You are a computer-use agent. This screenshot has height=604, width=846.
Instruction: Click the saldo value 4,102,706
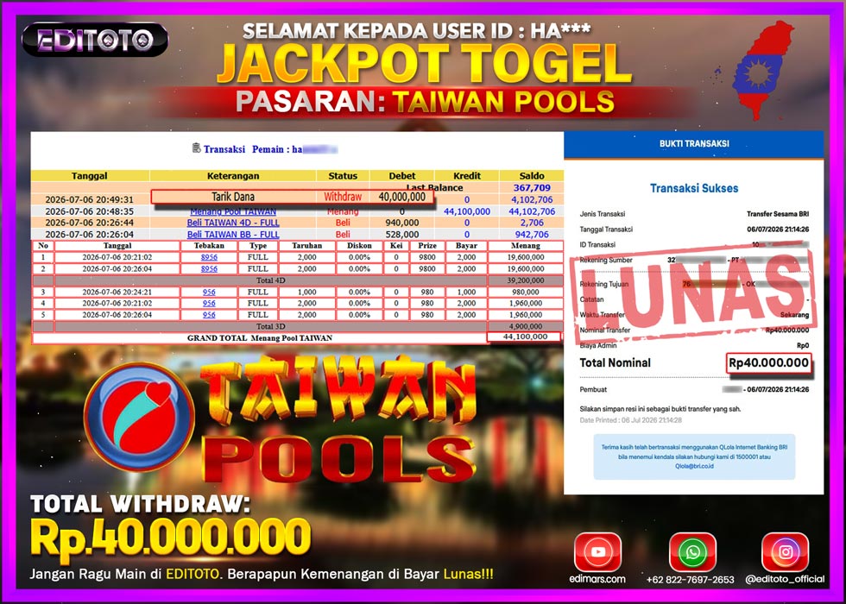coord(532,199)
